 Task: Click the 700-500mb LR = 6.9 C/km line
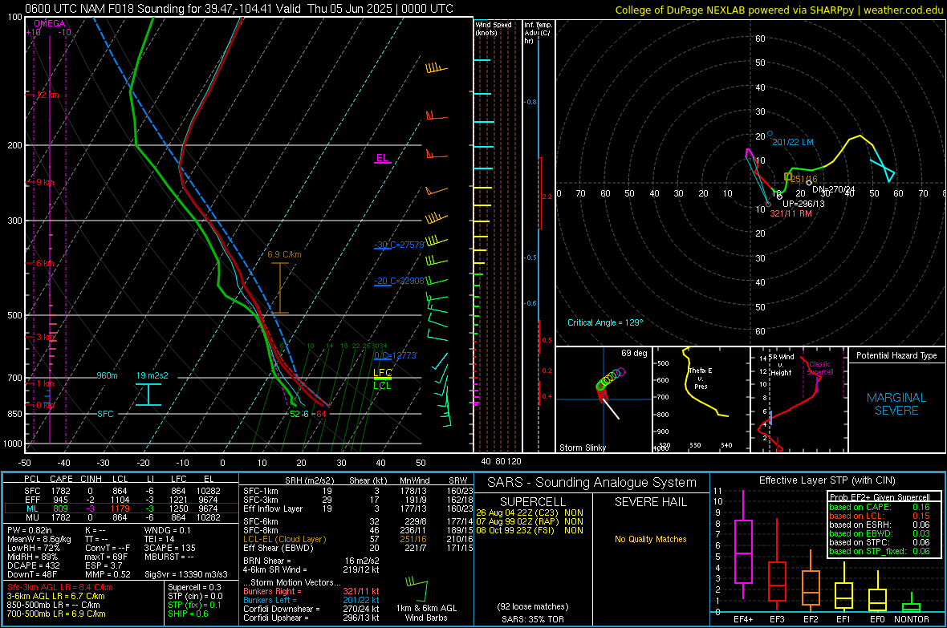(x=56, y=614)
